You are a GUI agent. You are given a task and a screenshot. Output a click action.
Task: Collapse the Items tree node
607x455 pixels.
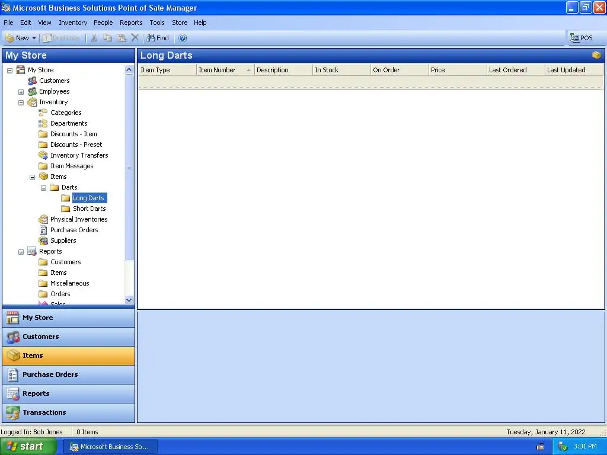click(x=33, y=177)
